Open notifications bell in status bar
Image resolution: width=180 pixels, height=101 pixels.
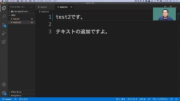tap(176, 99)
